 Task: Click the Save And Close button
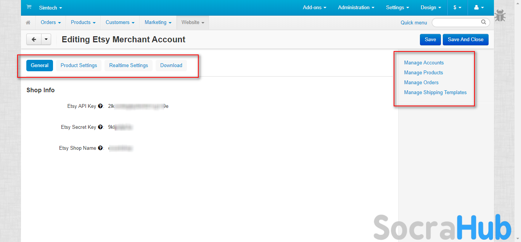click(465, 39)
